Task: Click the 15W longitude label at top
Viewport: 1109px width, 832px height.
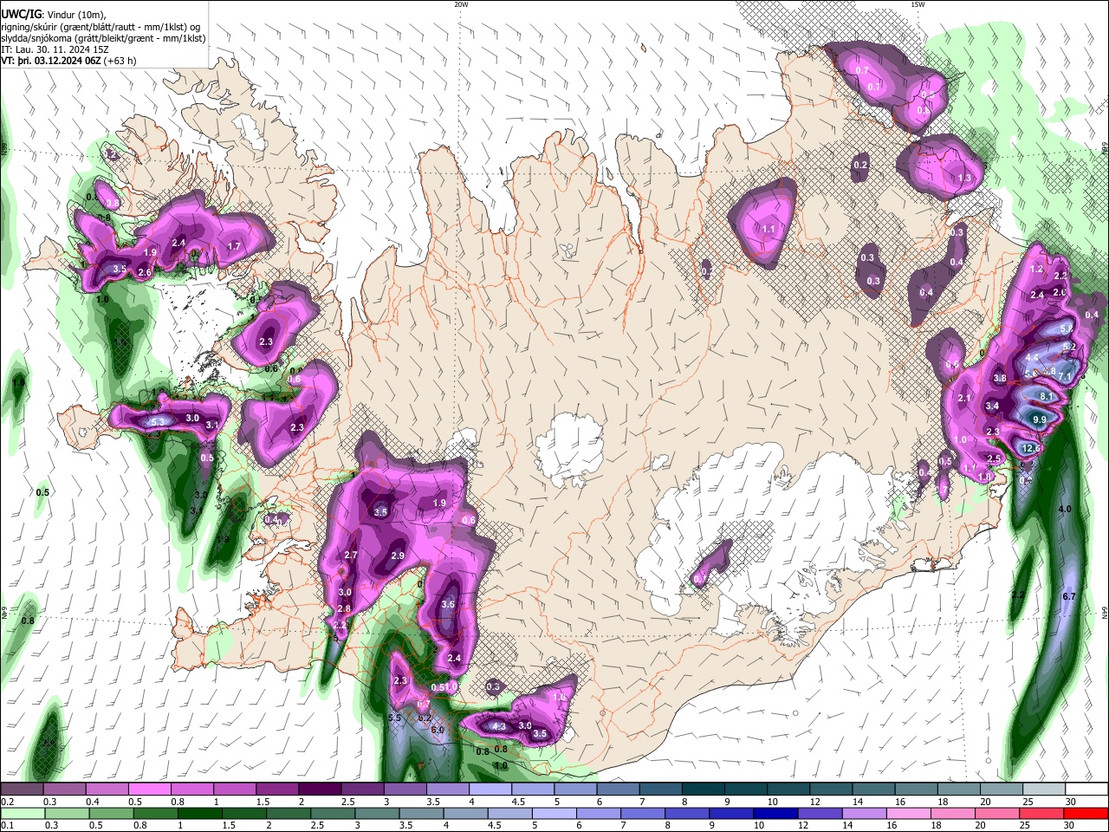Action: tap(918, 4)
